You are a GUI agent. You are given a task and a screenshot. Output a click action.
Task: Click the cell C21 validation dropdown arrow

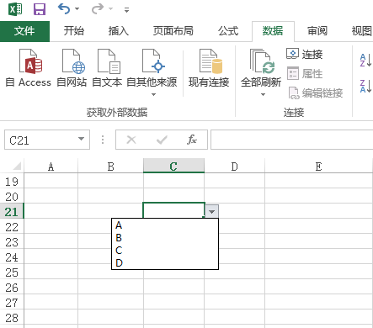[x=212, y=212]
